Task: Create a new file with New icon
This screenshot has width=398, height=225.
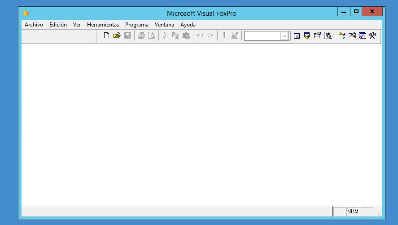Action: click(107, 35)
